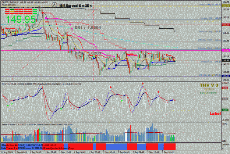Viewport: 230px width, 154px height.
Task: Click the red down arrow near 2 Sep 00:45
Action: point(111,87)
